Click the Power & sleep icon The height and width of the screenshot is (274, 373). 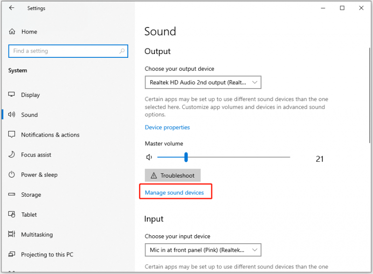click(11, 174)
